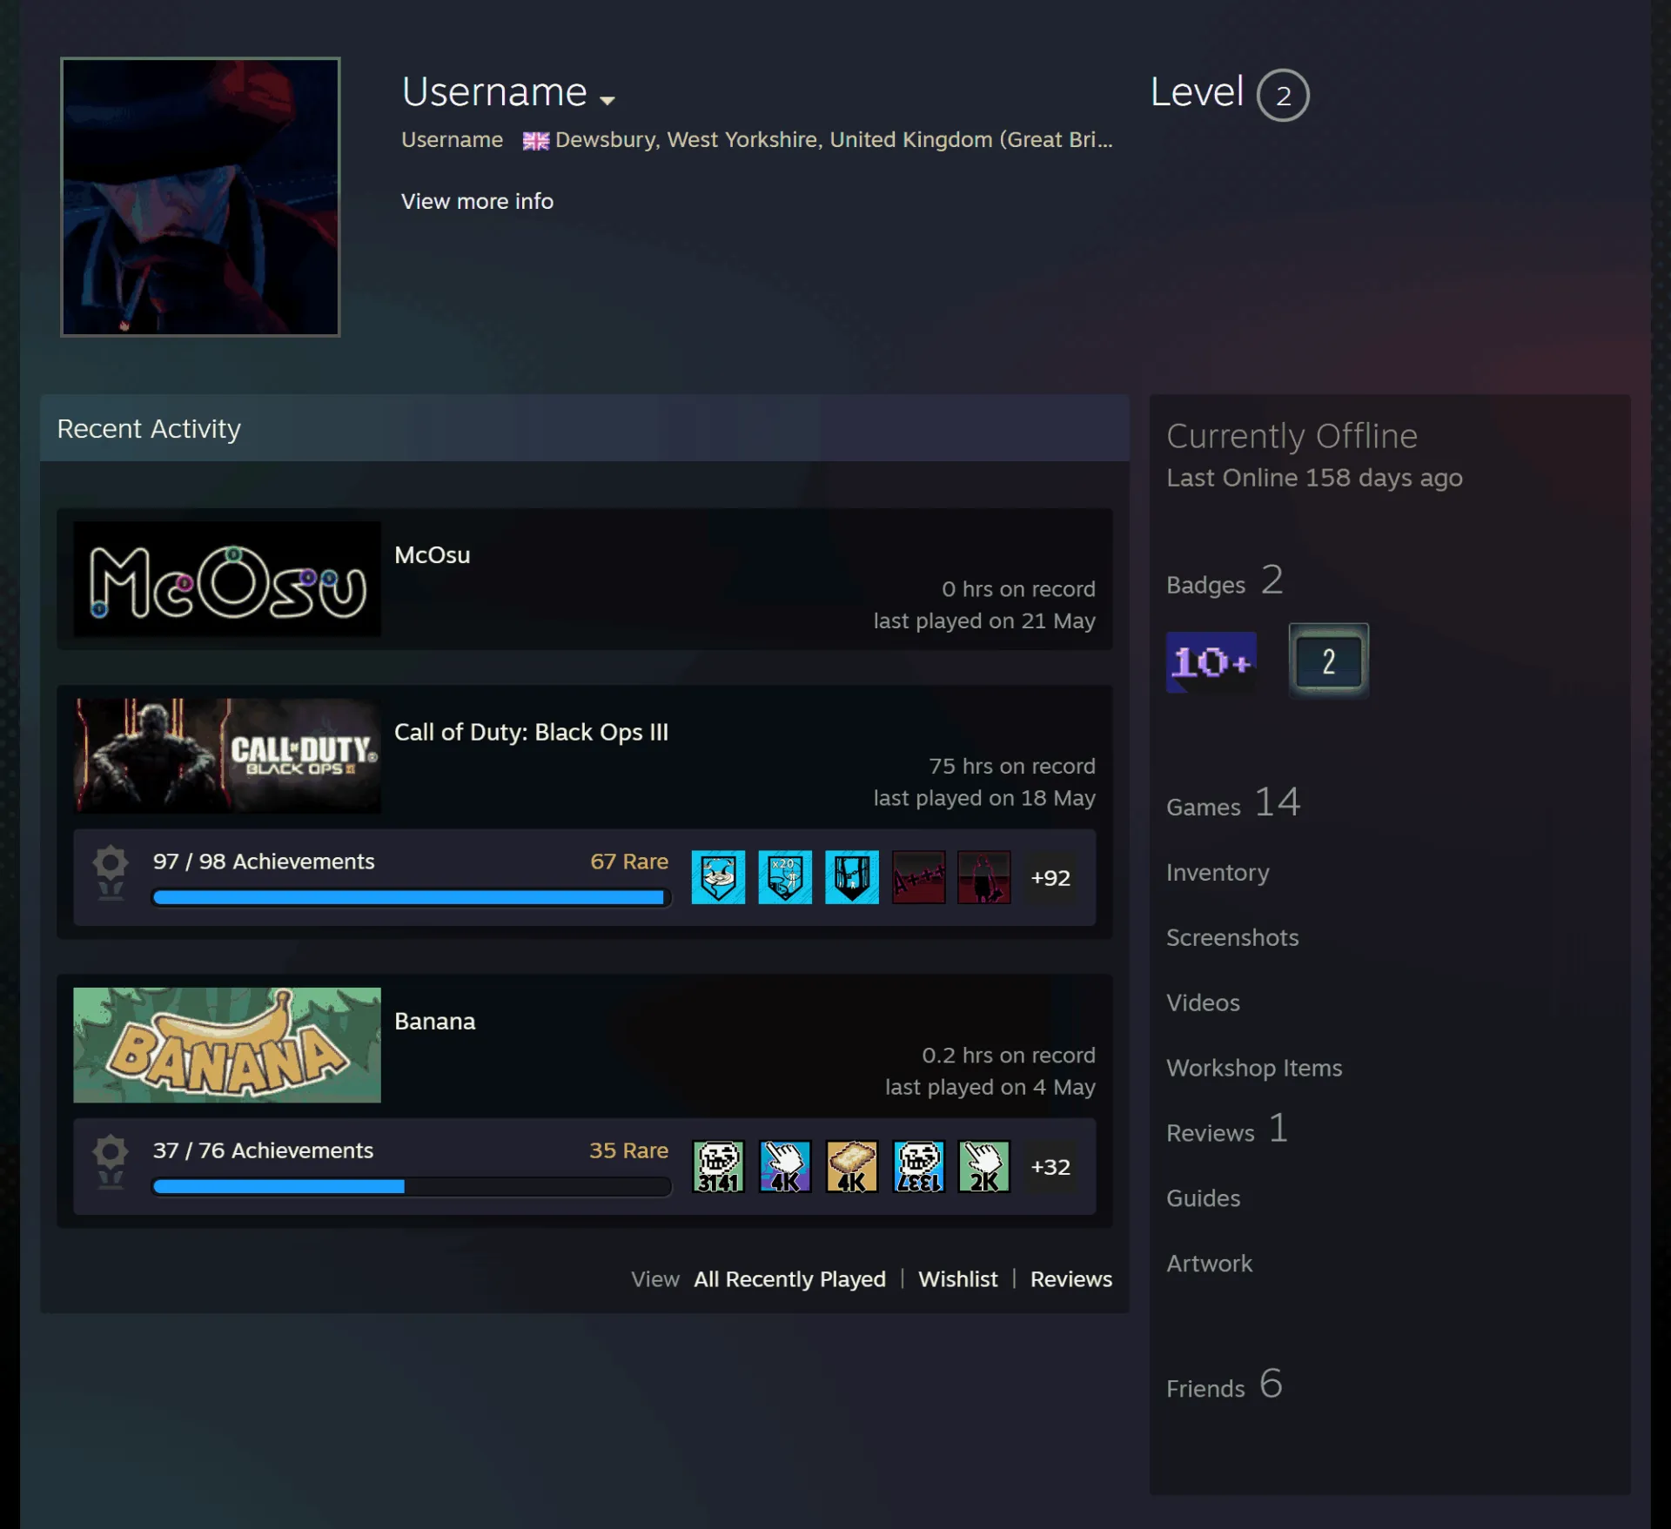
Task: Click second dark red Black Ops achievement
Action: pos(984,877)
